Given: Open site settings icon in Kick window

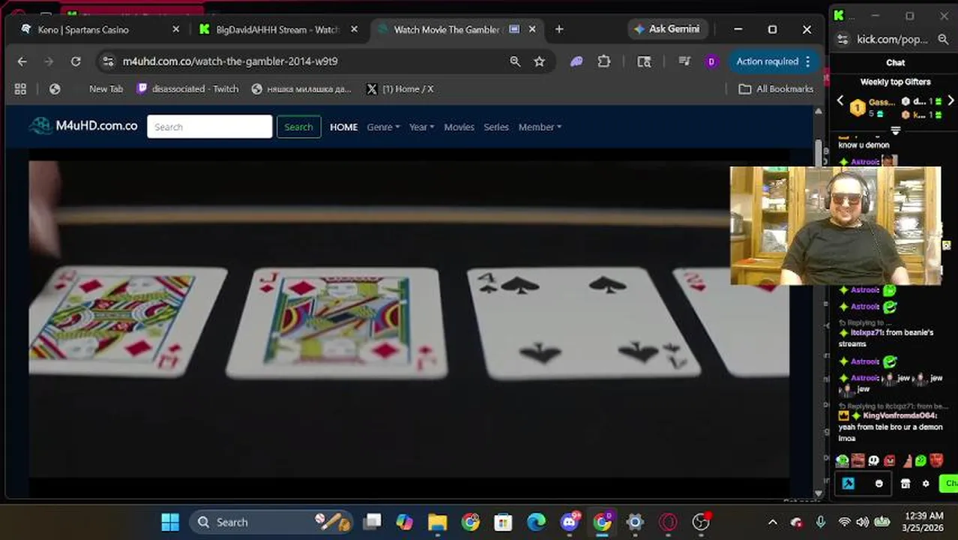Looking at the screenshot, I should coord(843,39).
